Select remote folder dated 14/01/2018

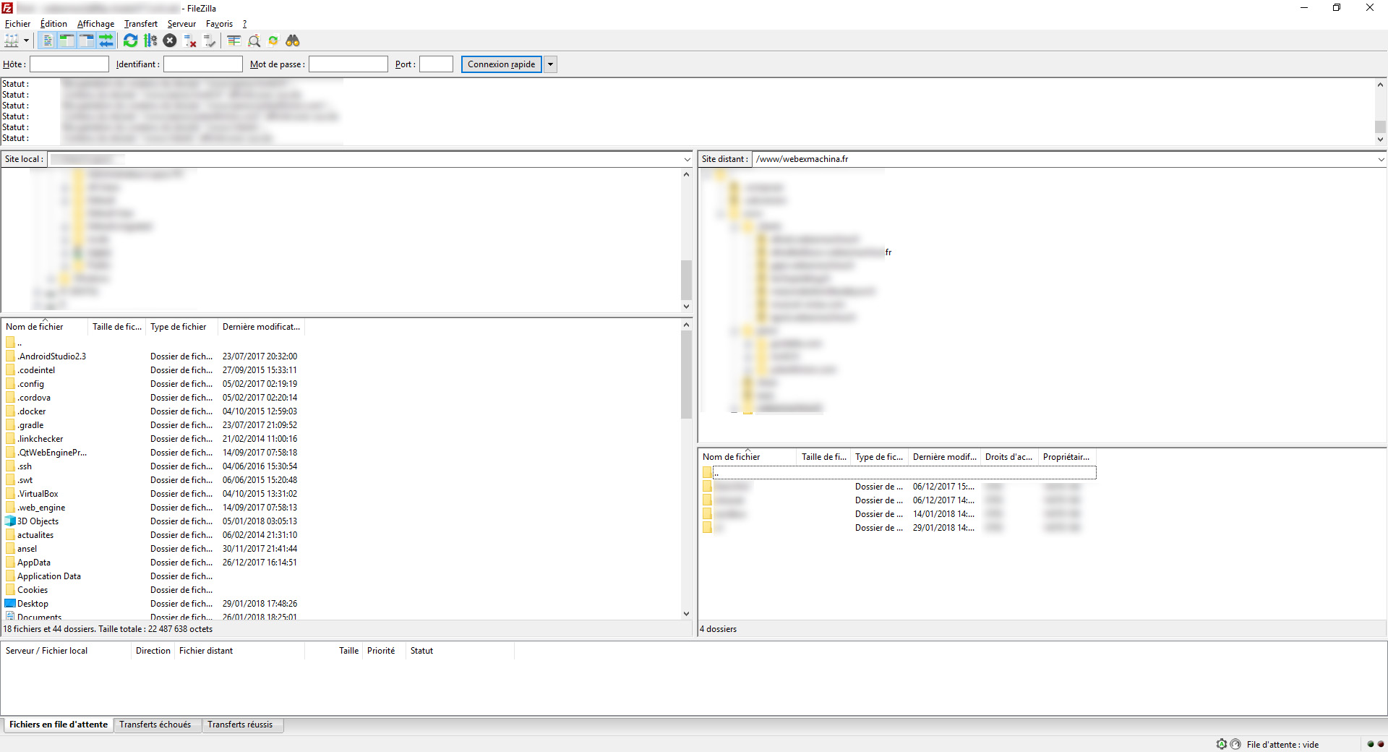tap(899, 514)
